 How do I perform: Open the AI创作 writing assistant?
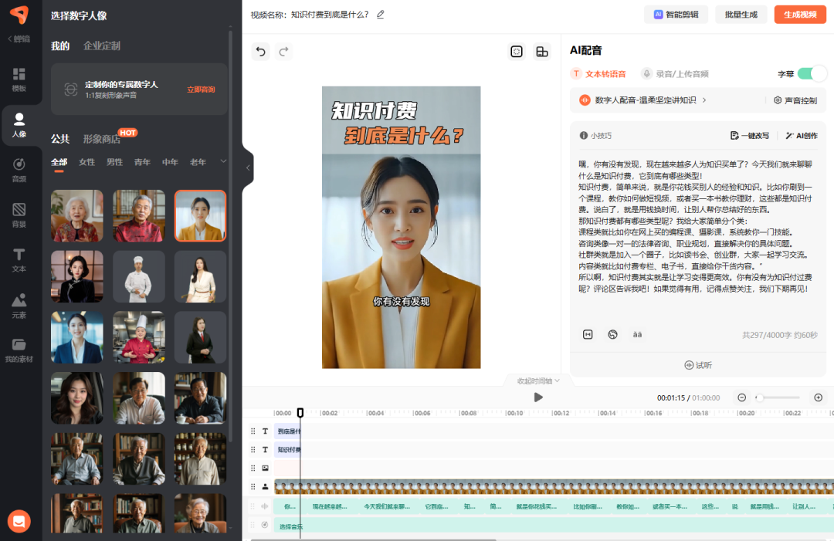point(803,135)
